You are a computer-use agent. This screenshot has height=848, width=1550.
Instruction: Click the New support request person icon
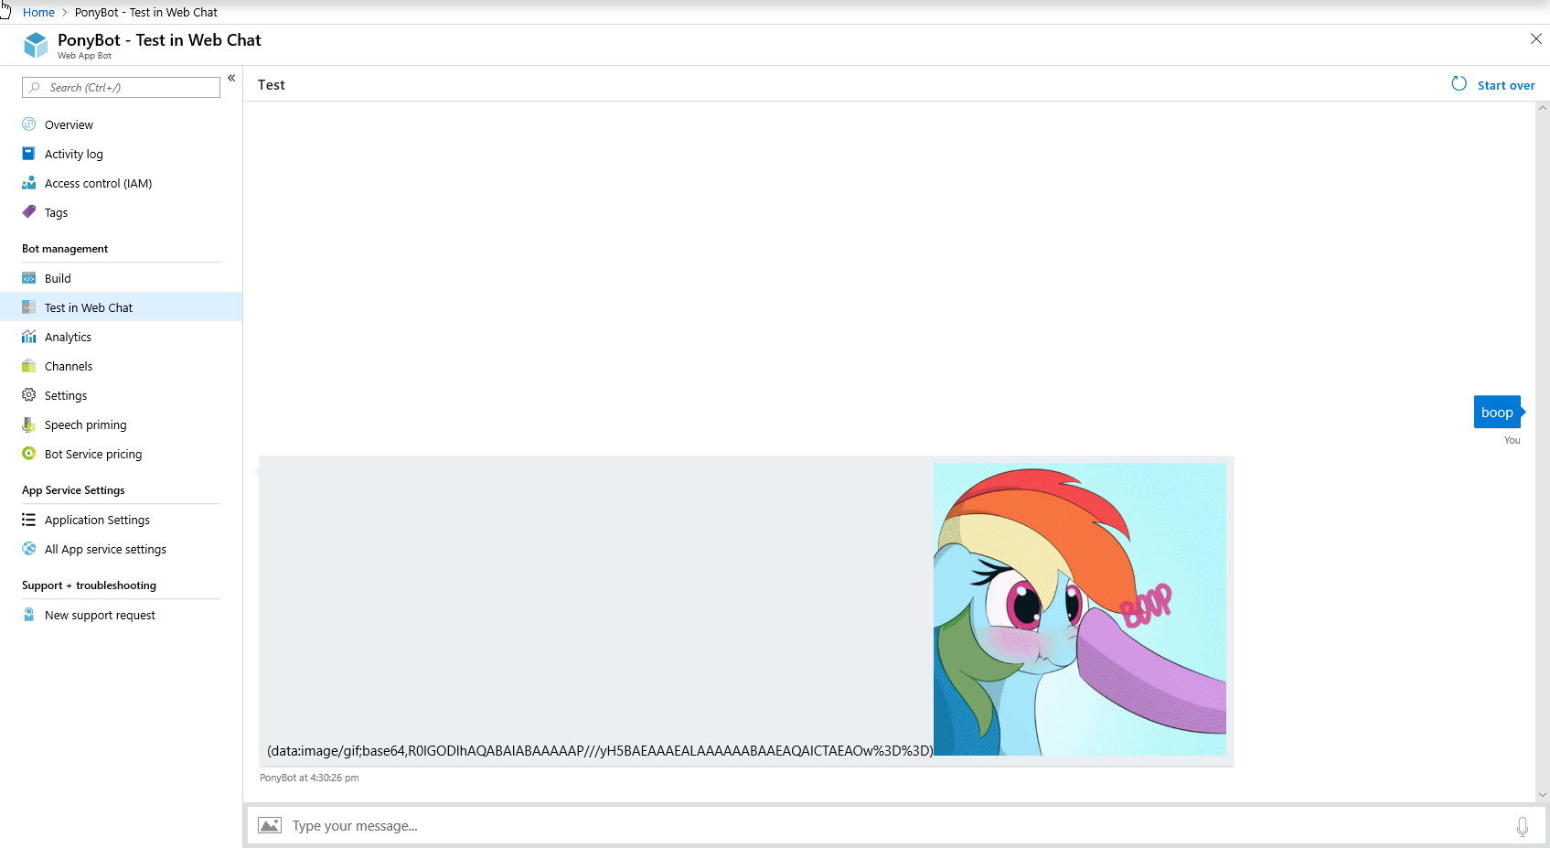[x=29, y=615]
